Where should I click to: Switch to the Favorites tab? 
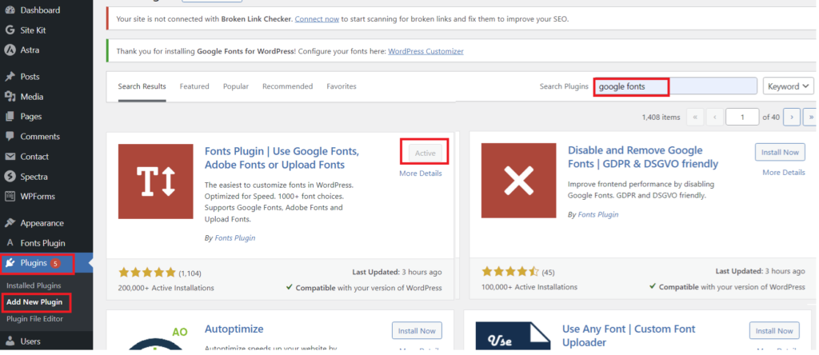pyautogui.click(x=342, y=86)
